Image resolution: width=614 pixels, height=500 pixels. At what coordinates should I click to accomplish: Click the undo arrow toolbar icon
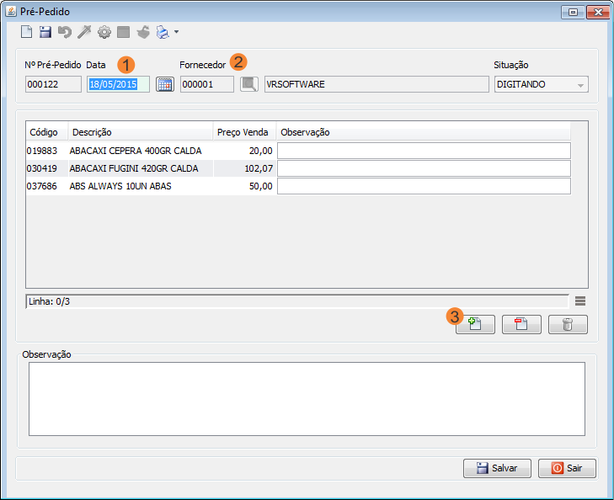click(65, 32)
